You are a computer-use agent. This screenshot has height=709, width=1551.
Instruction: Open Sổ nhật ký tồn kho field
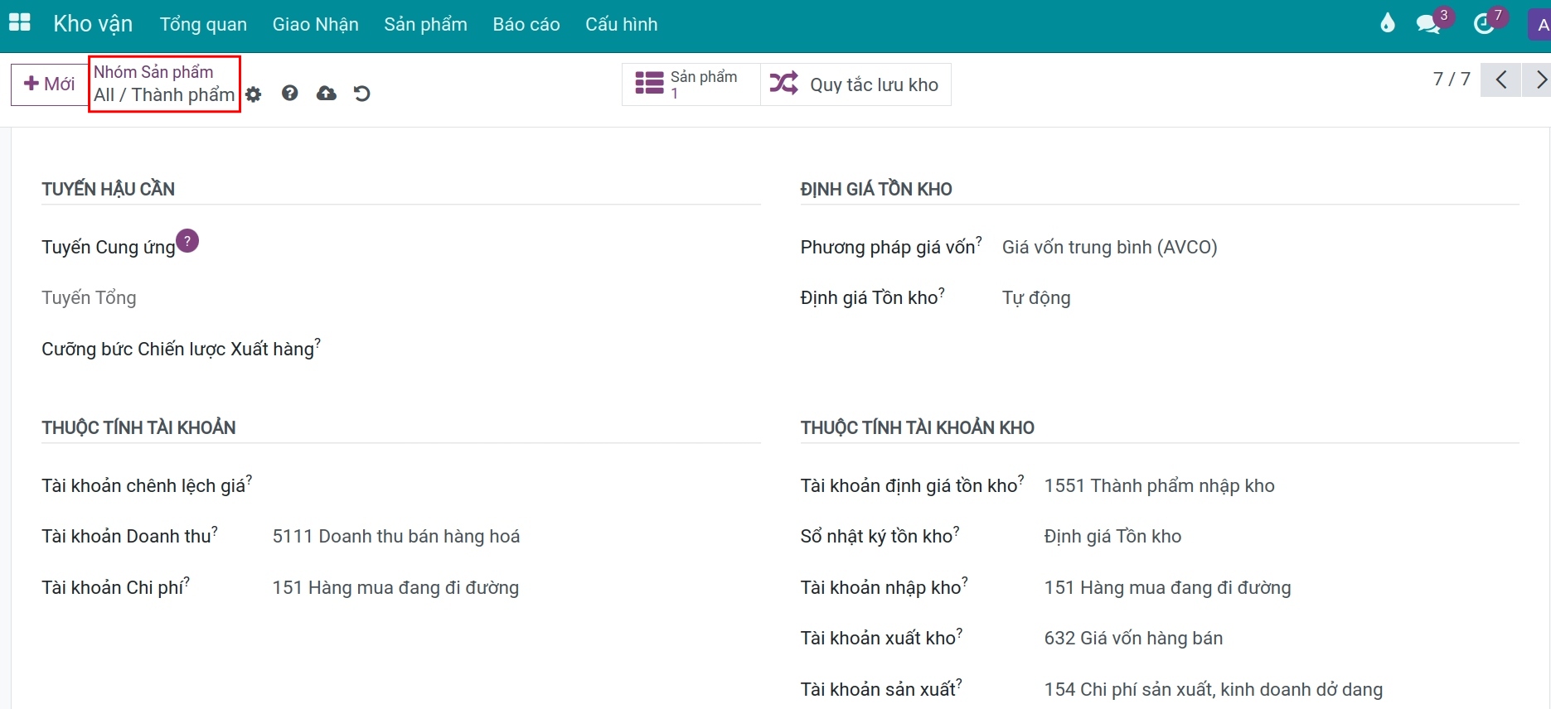click(x=1112, y=537)
